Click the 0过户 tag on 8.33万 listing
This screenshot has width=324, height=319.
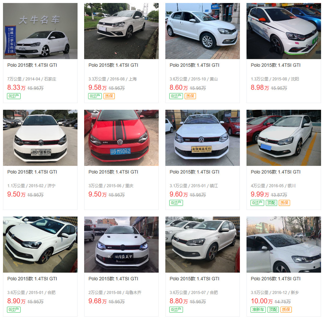point(14,96)
